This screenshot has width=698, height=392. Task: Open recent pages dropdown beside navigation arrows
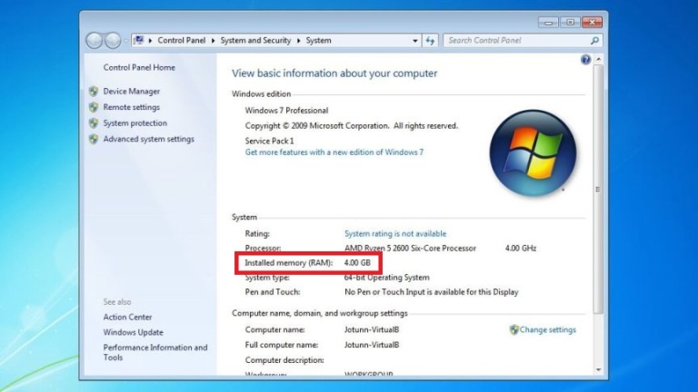click(126, 41)
